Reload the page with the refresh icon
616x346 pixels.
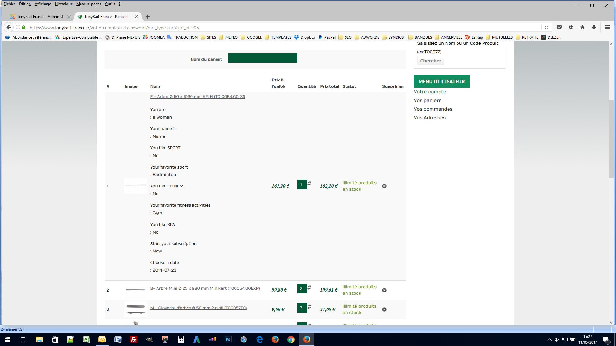pyautogui.click(x=546, y=27)
